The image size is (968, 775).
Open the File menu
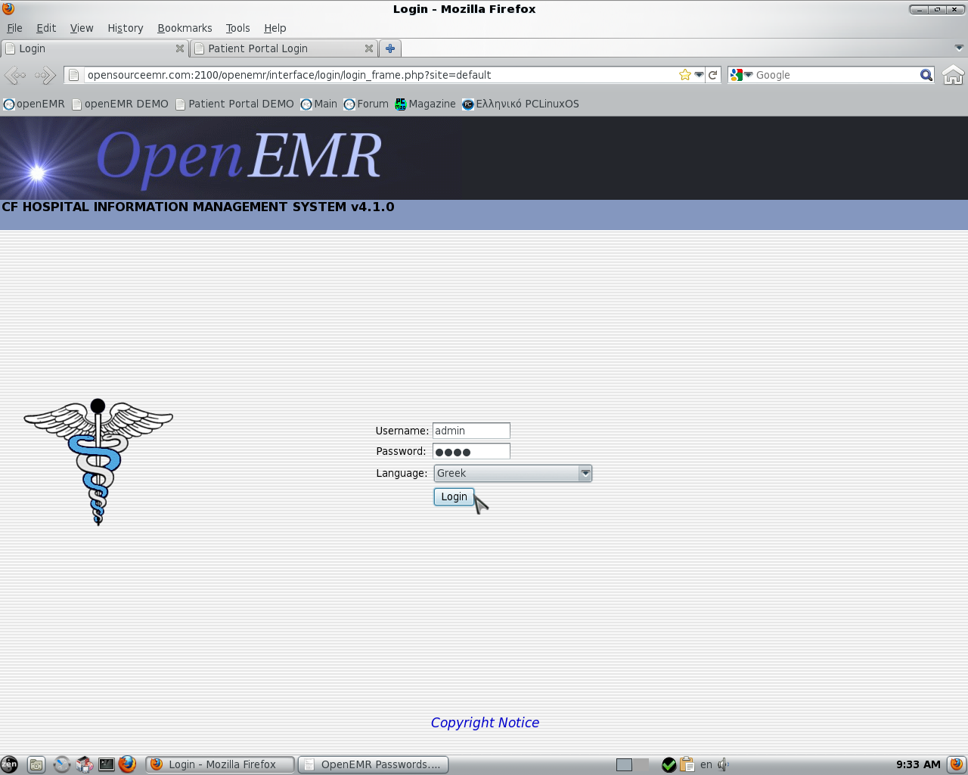tap(14, 28)
